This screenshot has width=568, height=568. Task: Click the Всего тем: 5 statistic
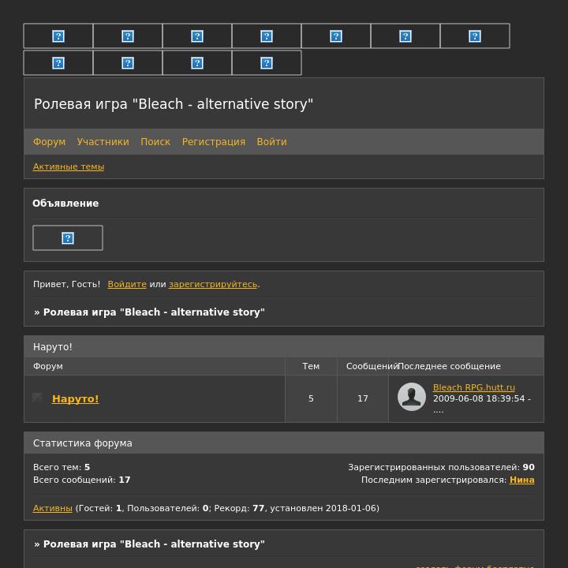coord(62,467)
